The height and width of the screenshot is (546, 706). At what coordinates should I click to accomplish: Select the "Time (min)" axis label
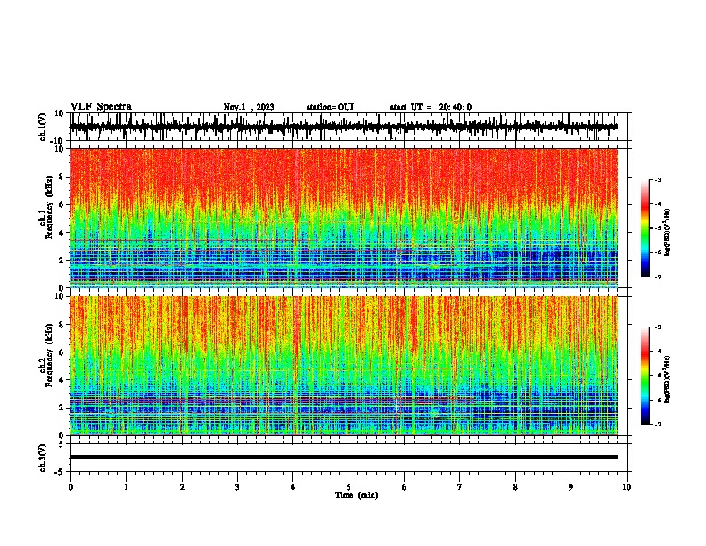(x=357, y=495)
